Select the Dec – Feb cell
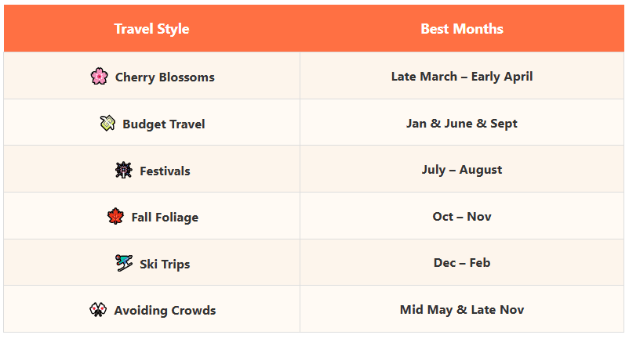 pyautogui.click(x=462, y=262)
